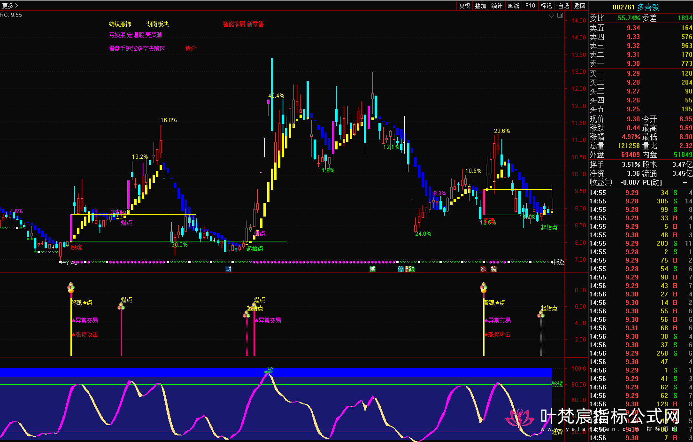Image resolution: width=693 pixels, height=442 pixels.
Task: Click the 减 event marker icon
Action: pyautogui.click(x=372, y=269)
